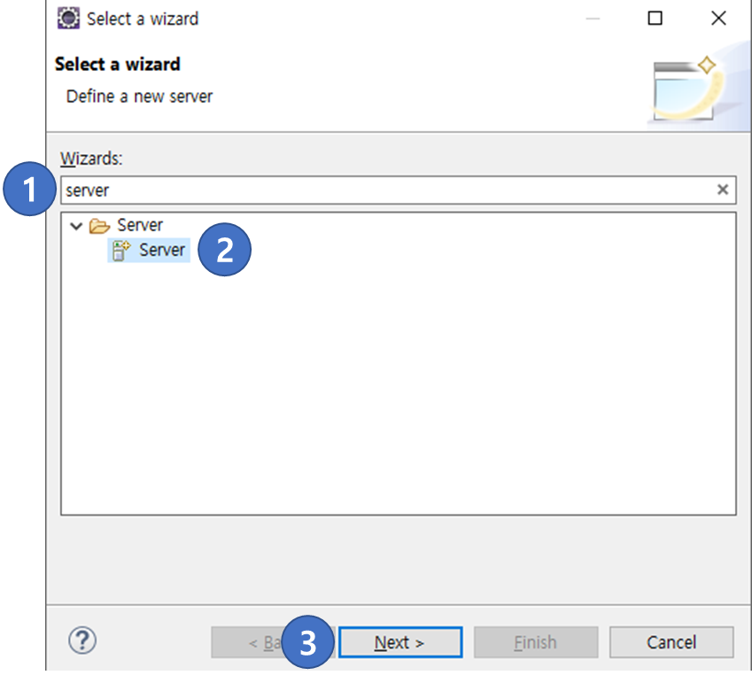Click the Server folder icon
The width and height of the screenshot is (752, 683).
click(x=99, y=225)
